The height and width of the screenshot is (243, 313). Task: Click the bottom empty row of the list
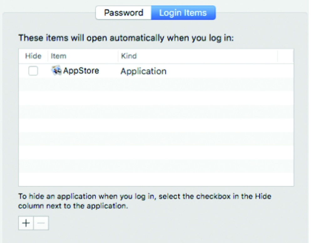[156, 179]
